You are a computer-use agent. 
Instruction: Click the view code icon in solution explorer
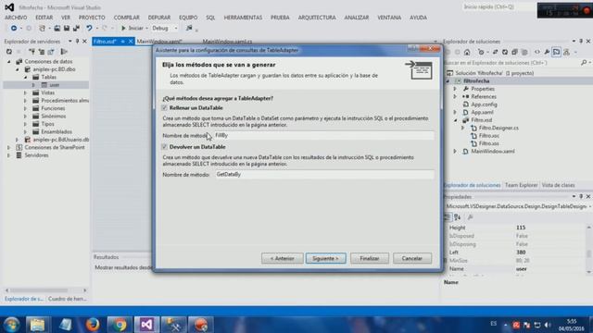[537, 52]
